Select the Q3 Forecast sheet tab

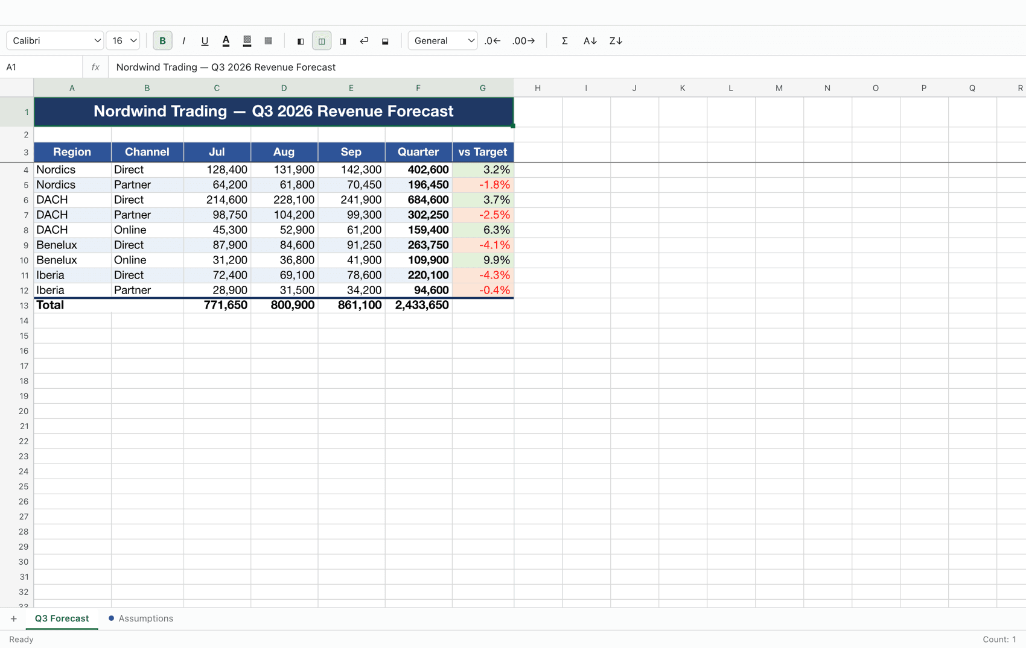(62, 618)
